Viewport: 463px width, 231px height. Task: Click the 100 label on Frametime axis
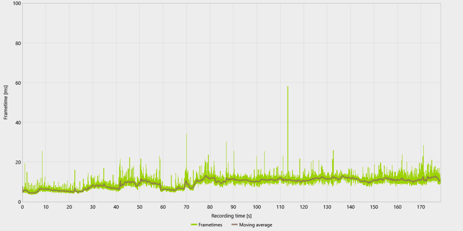point(16,4)
